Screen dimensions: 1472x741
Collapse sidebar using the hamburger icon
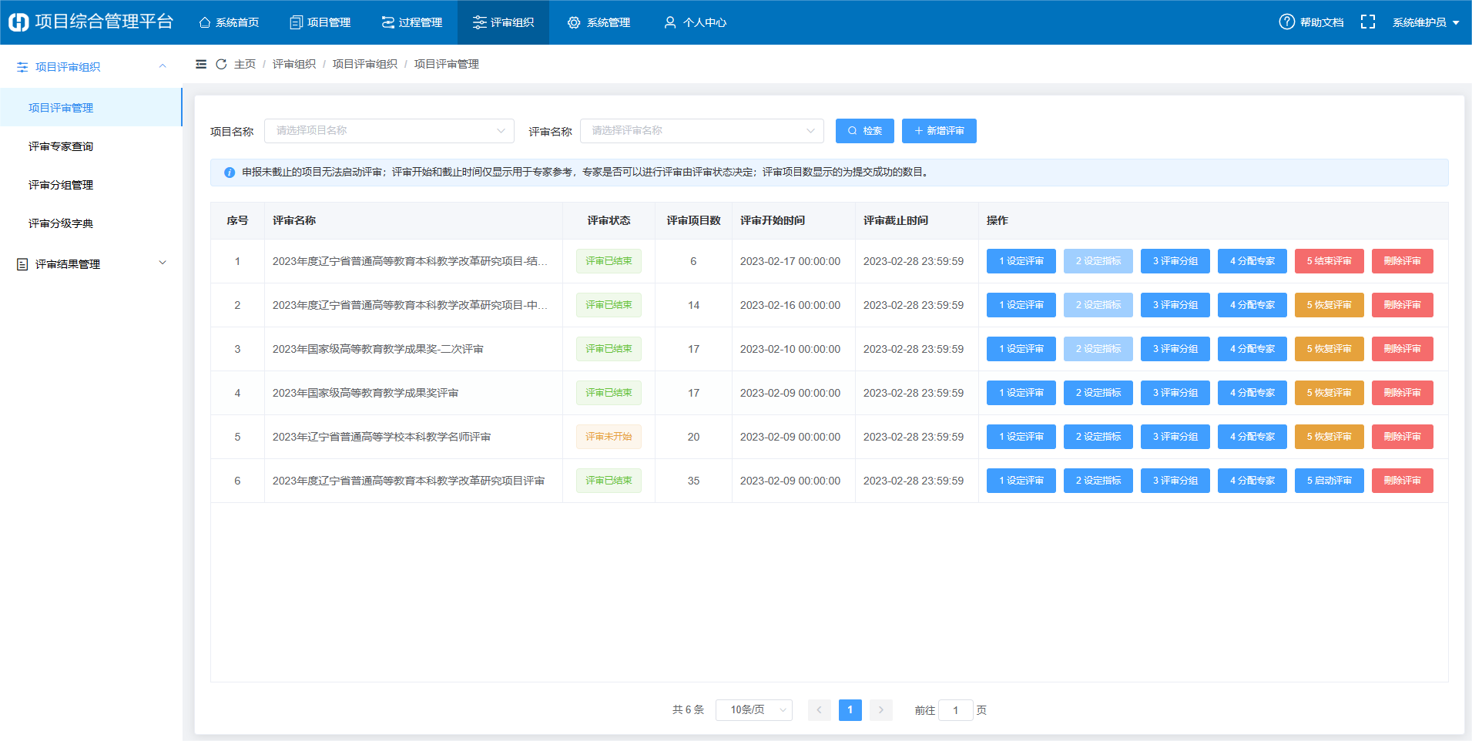point(201,64)
